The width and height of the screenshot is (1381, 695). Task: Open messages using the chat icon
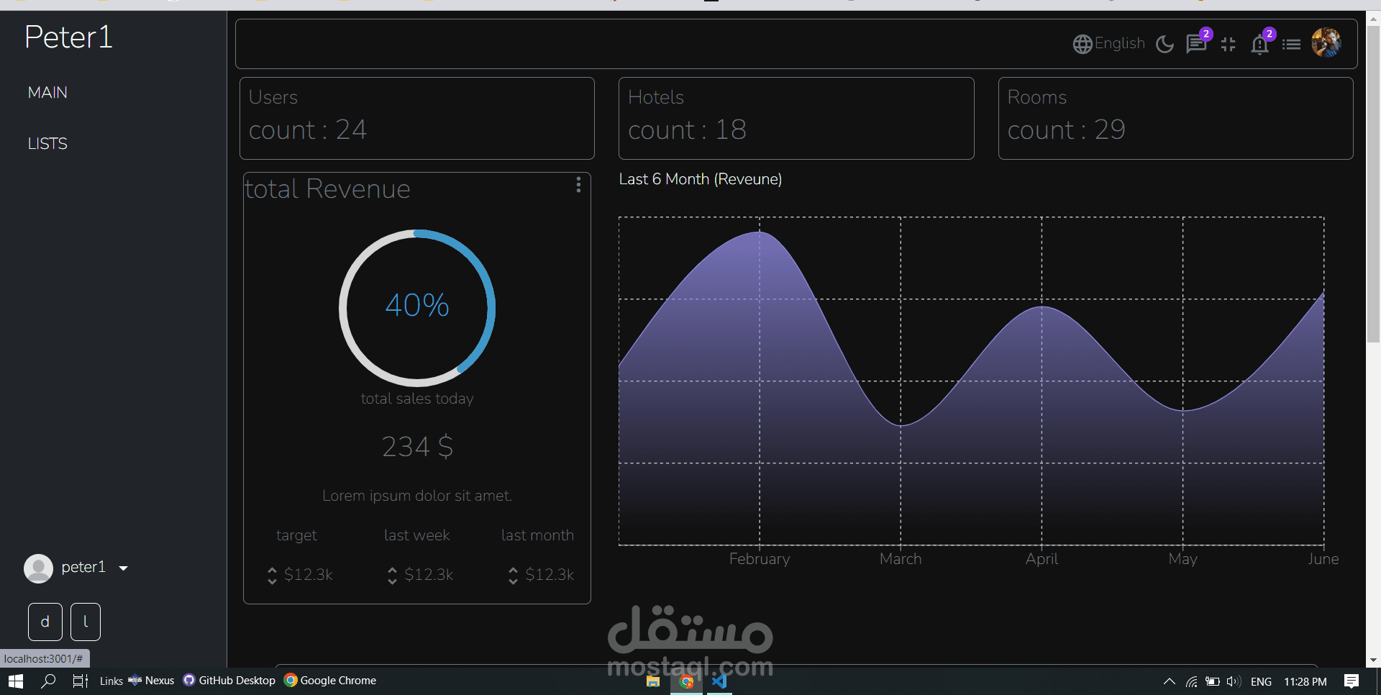point(1196,44)
